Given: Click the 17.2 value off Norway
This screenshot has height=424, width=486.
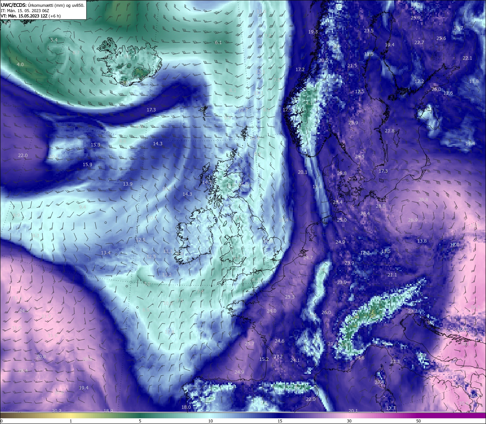Looking at the screenshot, I should [300, 70].
